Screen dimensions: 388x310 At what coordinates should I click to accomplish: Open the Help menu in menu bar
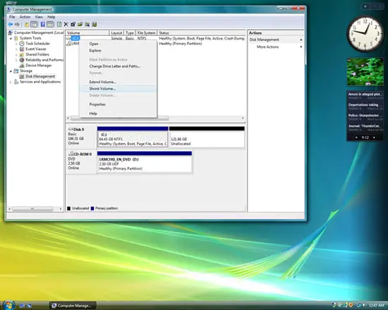51,17
